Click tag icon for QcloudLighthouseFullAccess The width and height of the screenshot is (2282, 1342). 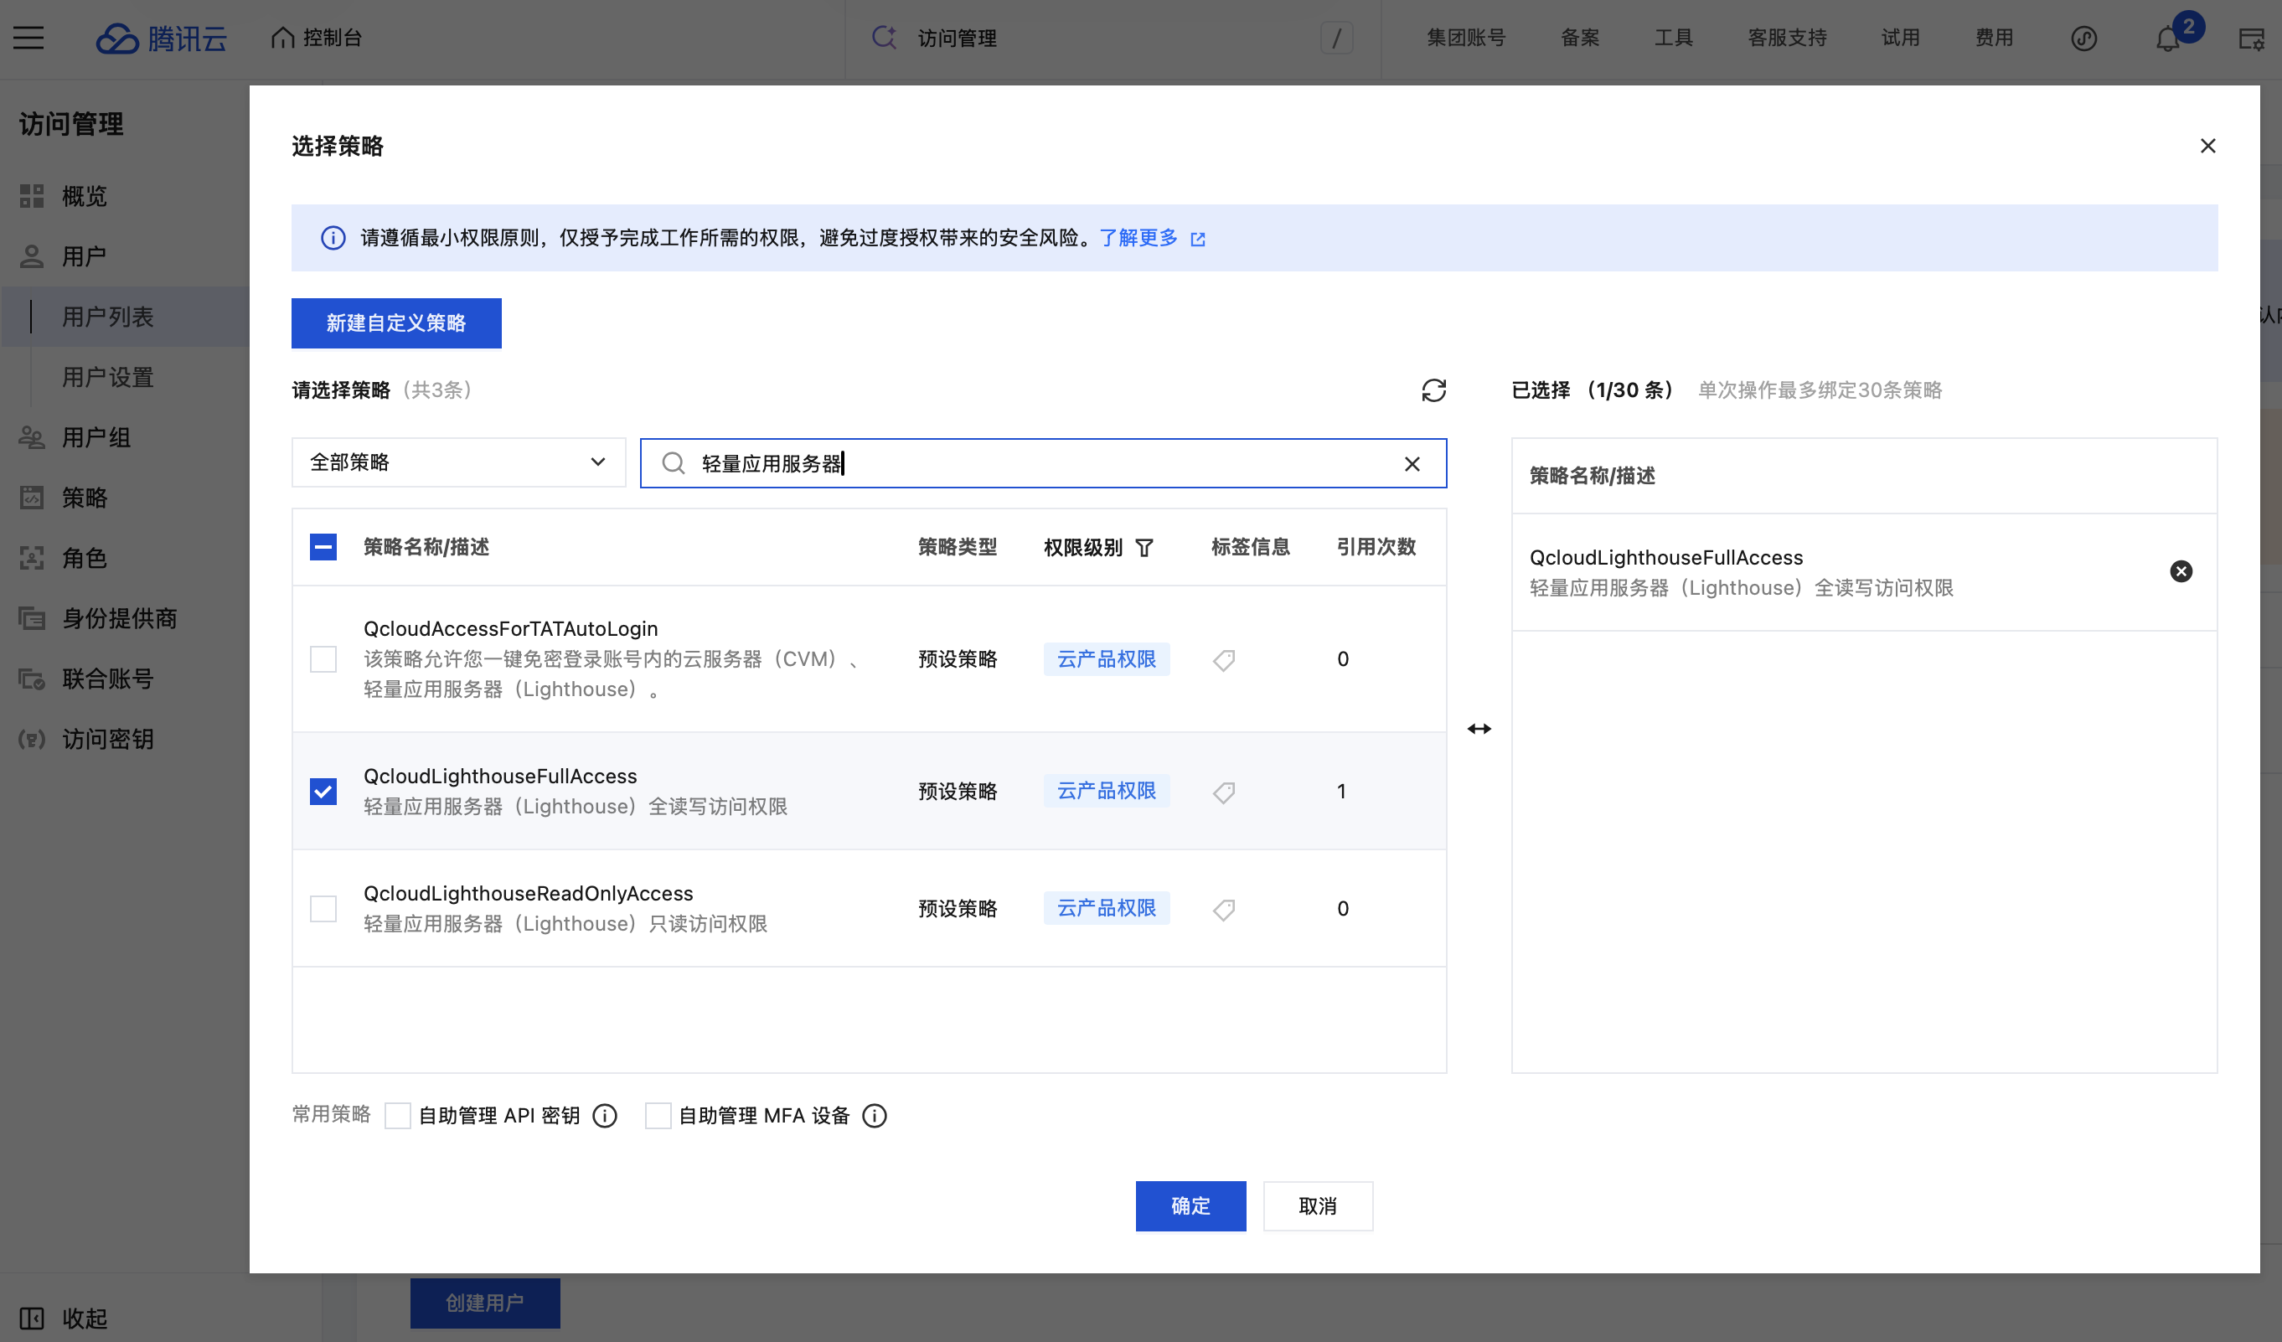1223,792
